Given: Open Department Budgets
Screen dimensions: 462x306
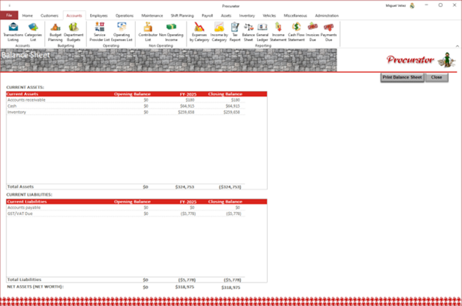Looking at the screenshot, I should point(74,31).
